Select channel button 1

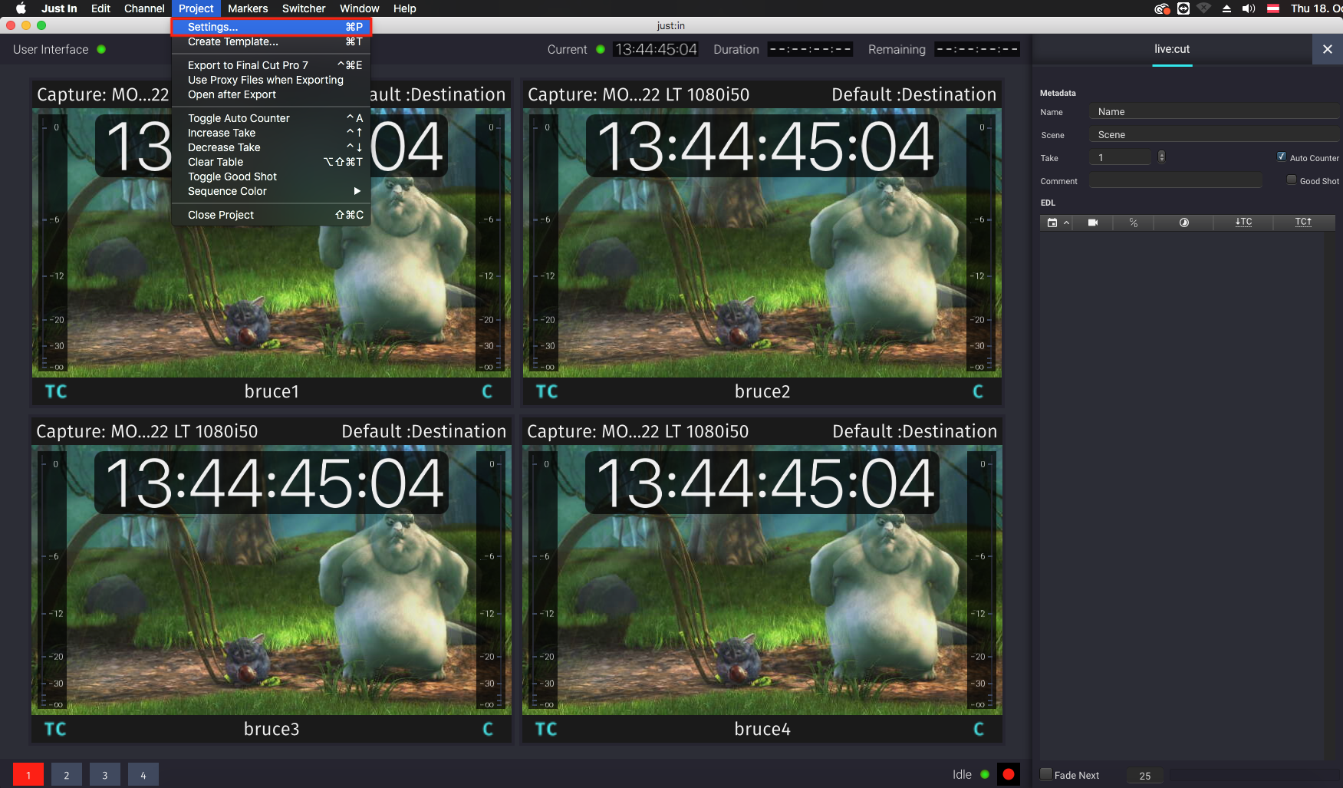click(28, 775)
